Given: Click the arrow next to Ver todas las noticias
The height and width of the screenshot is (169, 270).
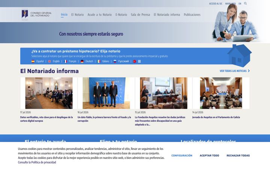Looking at the screenshot, I should 249,71.
